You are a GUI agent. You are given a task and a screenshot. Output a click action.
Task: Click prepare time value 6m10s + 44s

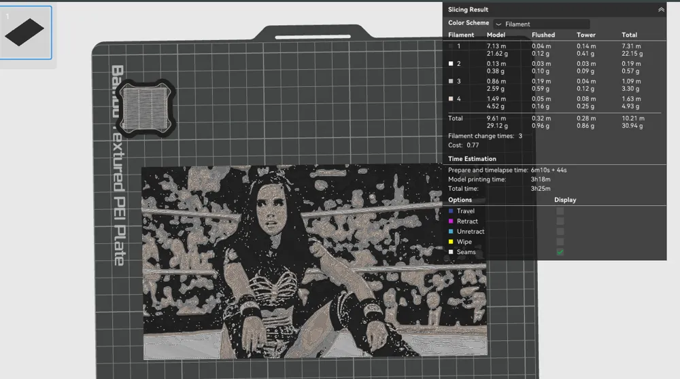[x=549, y=170]
